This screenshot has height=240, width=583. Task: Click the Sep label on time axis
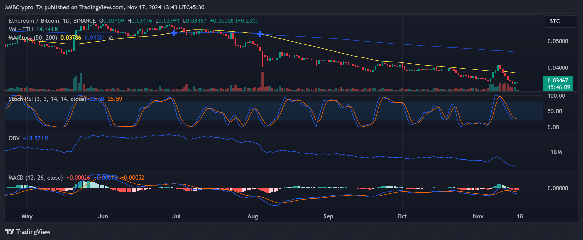[328, 216]
